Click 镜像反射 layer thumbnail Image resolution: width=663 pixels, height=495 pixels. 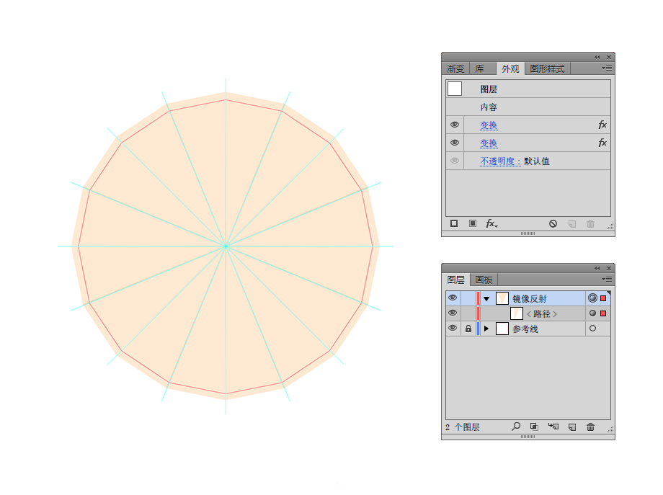[502, 298]
